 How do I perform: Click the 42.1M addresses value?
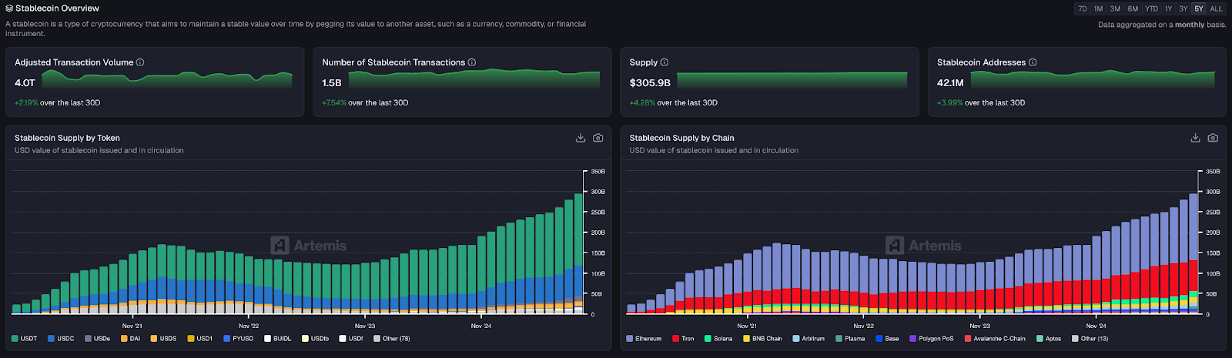pos(950,82)
